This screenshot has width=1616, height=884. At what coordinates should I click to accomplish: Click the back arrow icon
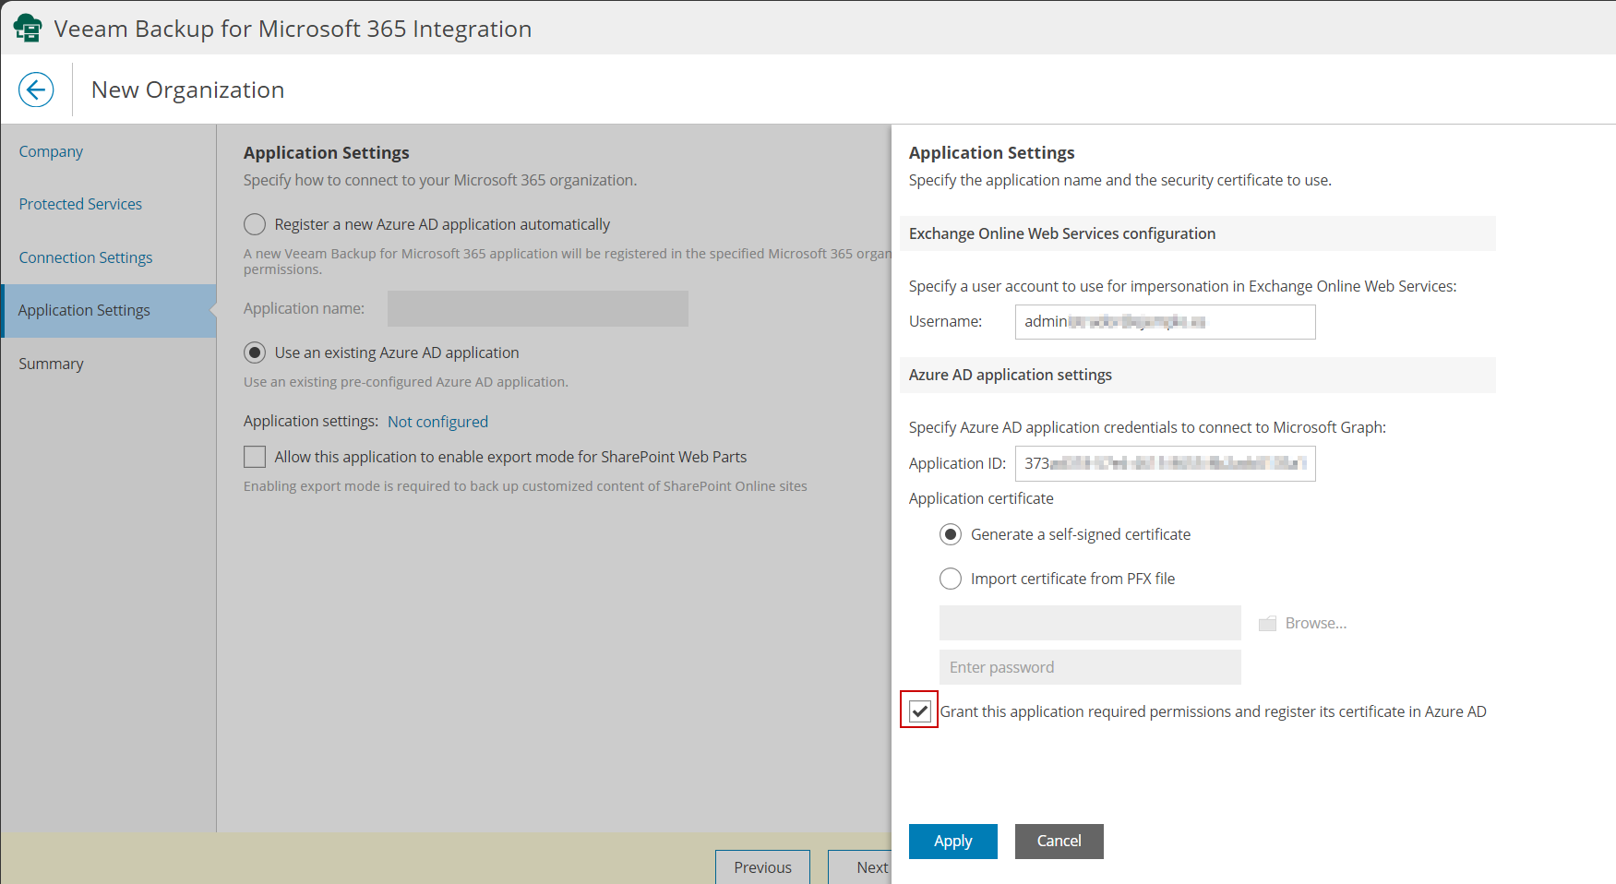pyautogui.click(x=36, y=90)
